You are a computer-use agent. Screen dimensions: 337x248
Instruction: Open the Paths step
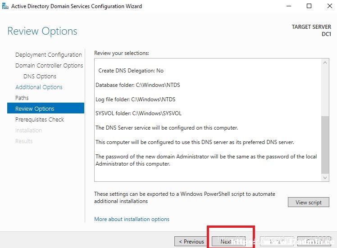pos(22,98)
